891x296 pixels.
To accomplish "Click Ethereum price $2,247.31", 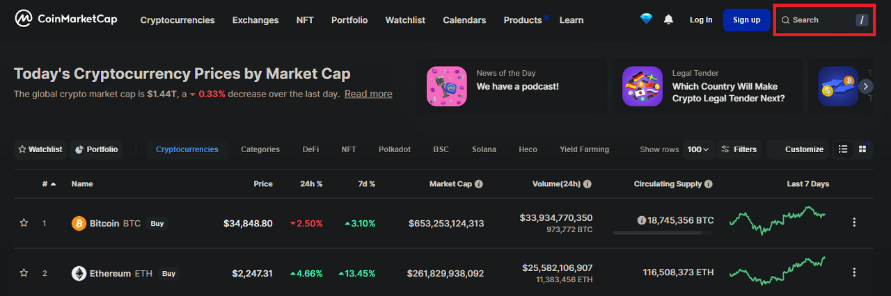I will (253, 273).
